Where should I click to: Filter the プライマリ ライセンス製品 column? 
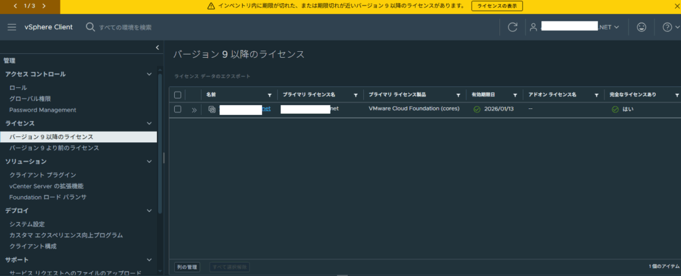click(459, 95)
